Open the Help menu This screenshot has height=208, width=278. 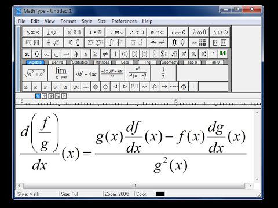(x=147, y=21)
